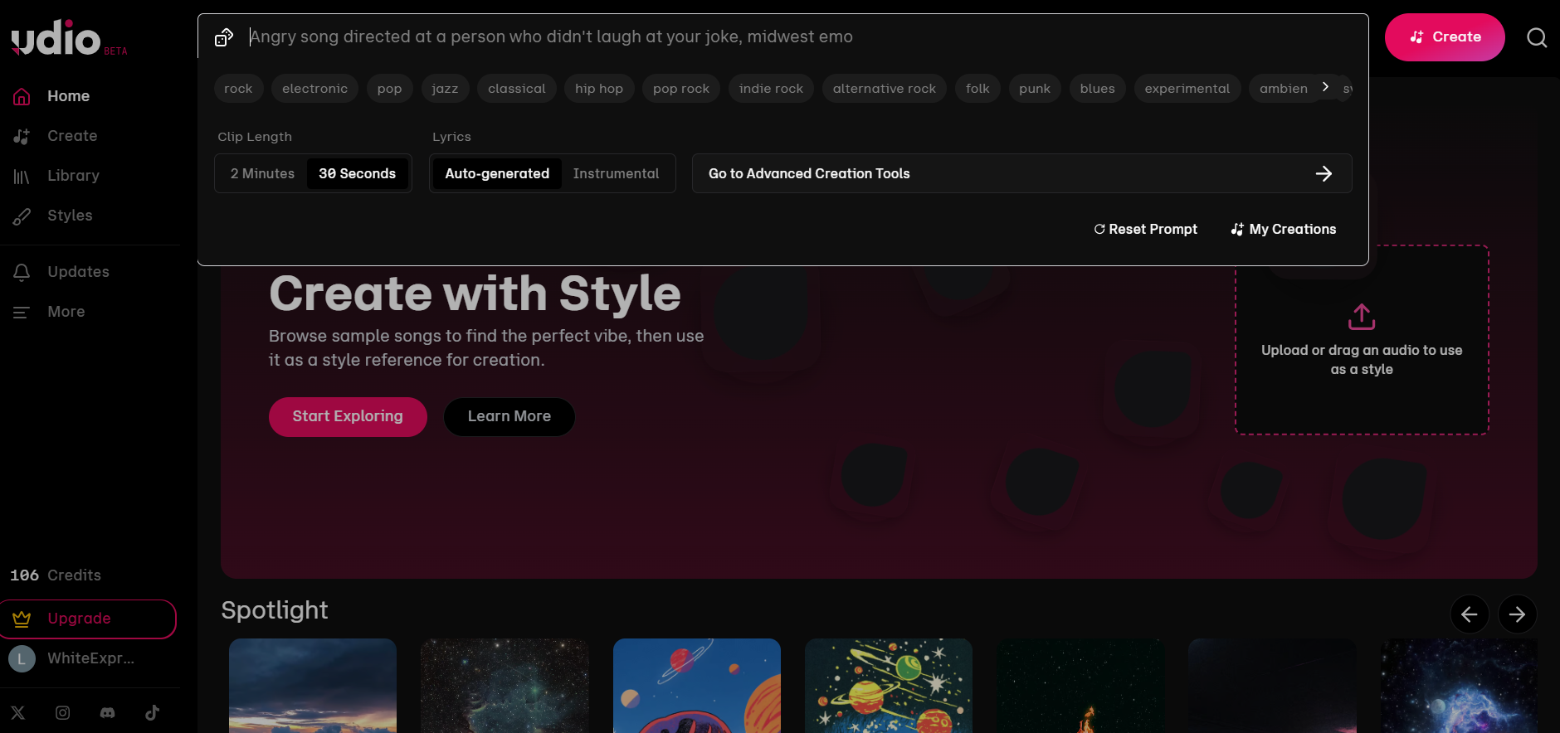
Task: Open the X (Twitter) social link
Action: coord(17,712)
